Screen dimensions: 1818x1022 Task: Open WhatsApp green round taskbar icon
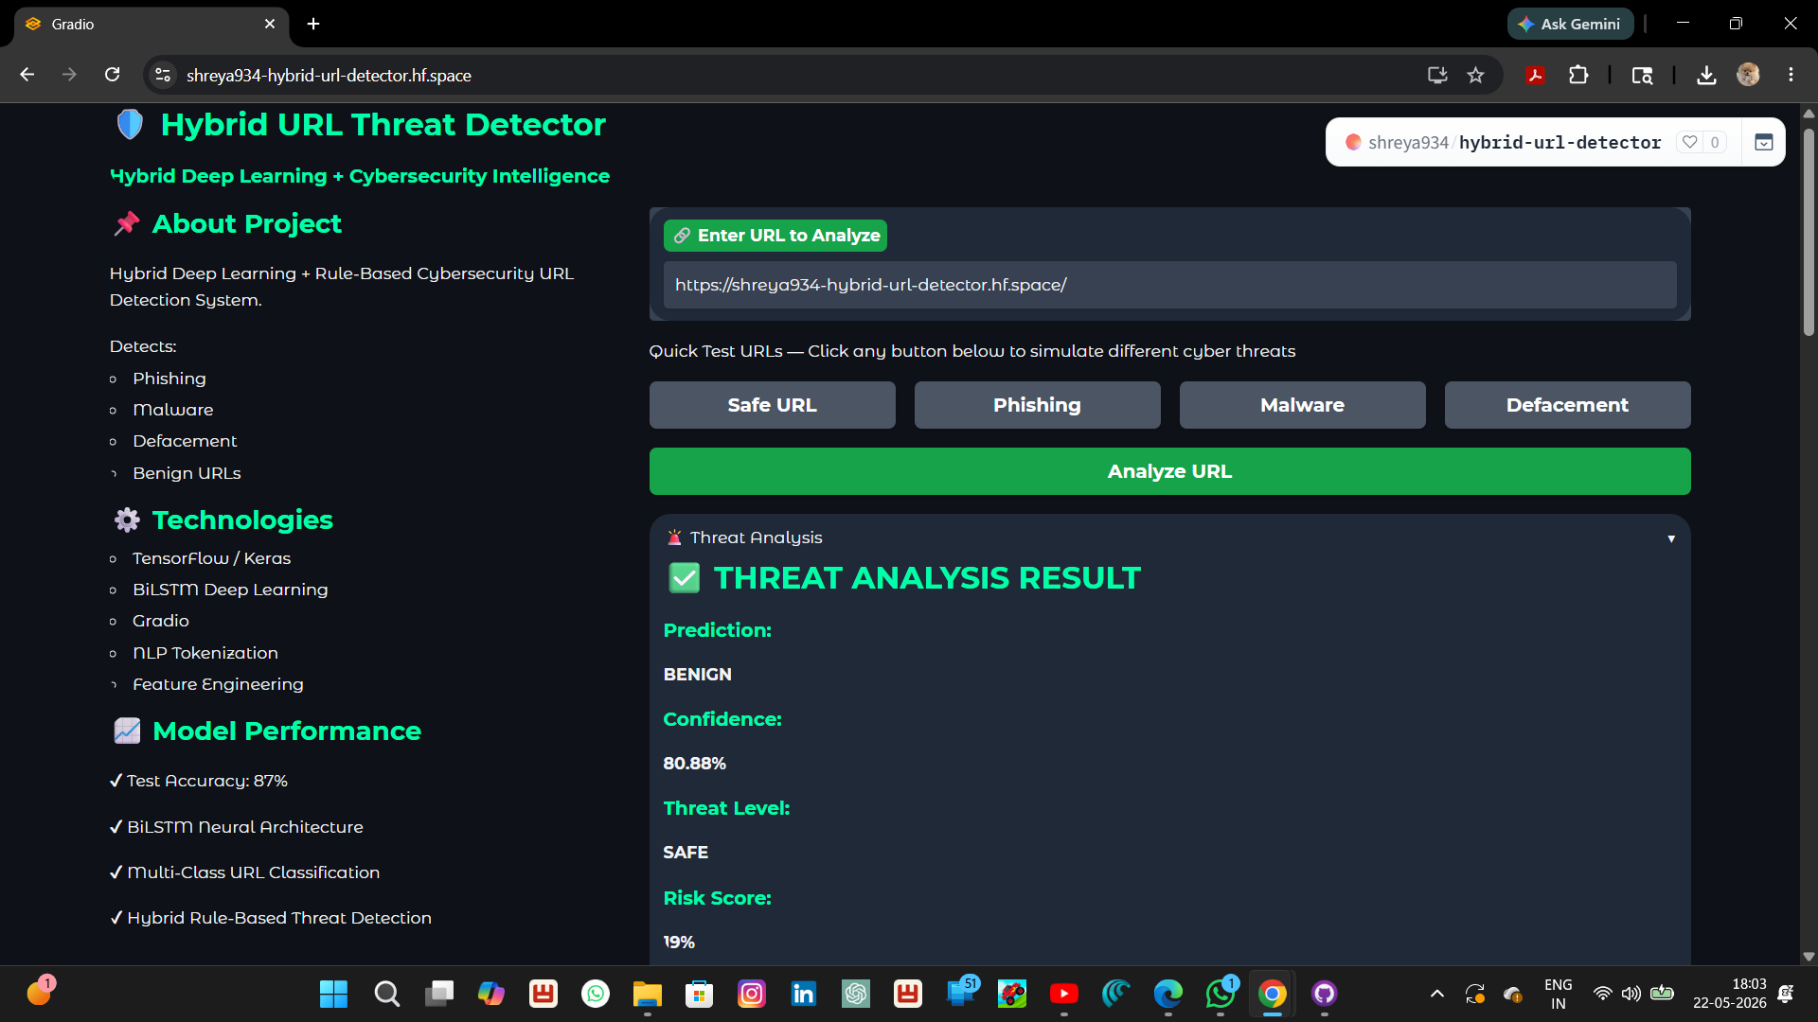tap(596, 994)
